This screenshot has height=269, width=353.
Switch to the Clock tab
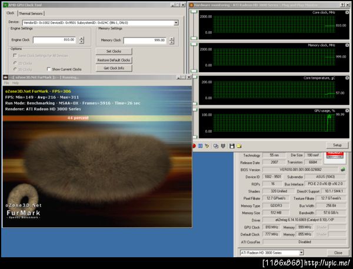[x=11, y=13]
